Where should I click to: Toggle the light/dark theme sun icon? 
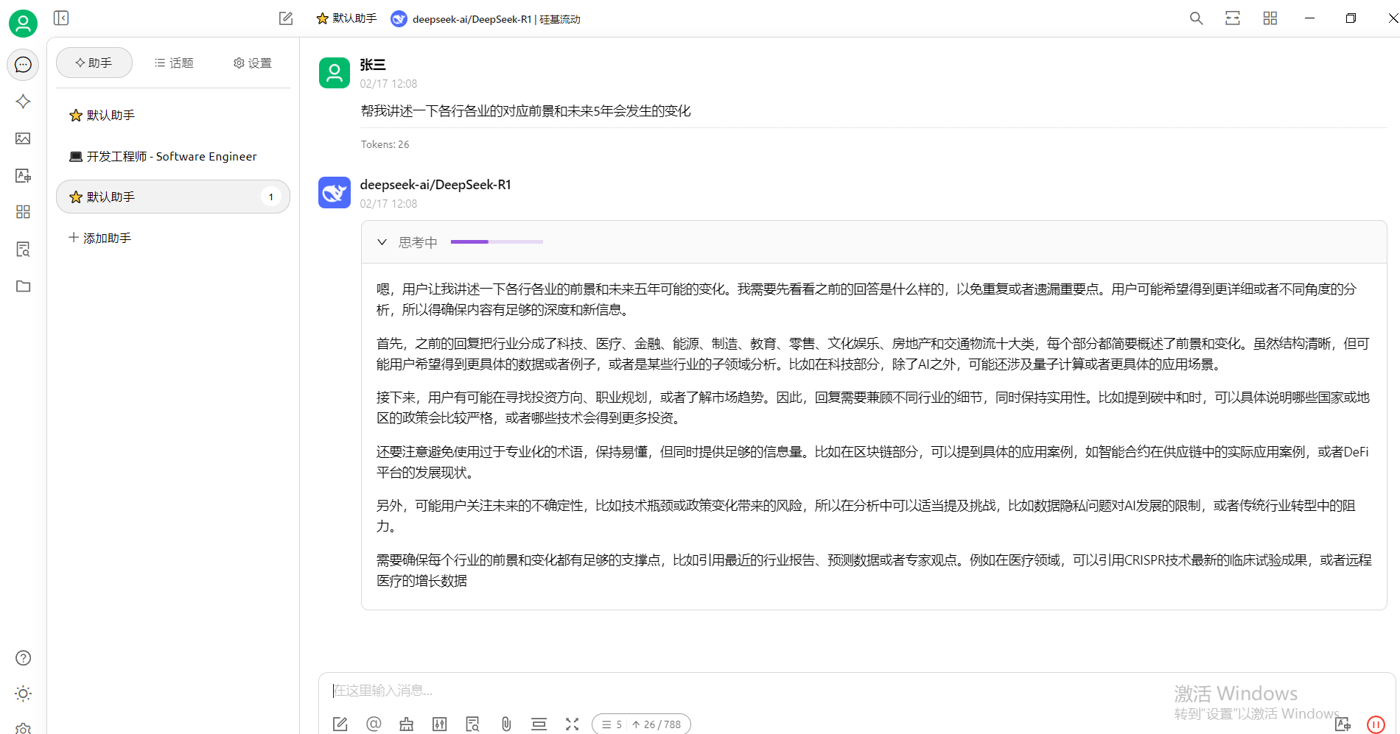click(x=23, y=694)
